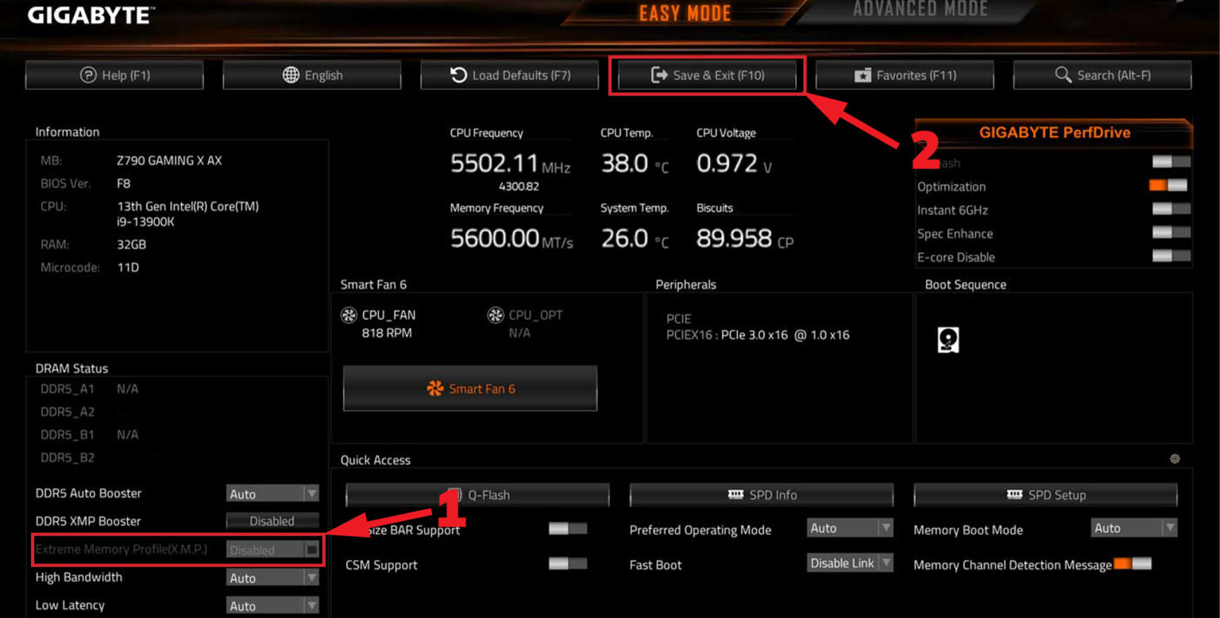Viewport: 1220px width, 618px height.
Task: Click the Smart Fan 6 fan icon
Action: pyautogui.click(x=435, y=388)
